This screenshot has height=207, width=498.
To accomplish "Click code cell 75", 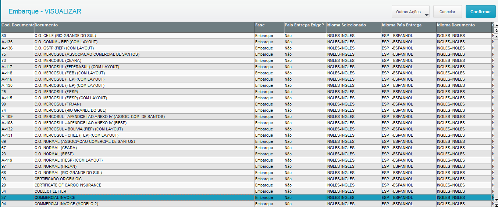I will click(x=17, y=54).
